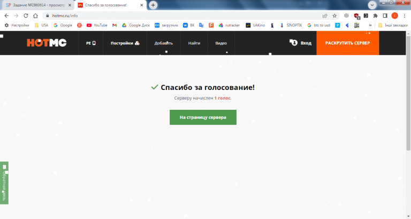Open the YouTube bookmark
This screenshot has height=219, width=411.
pyautogui.click(x=97, y=25)
